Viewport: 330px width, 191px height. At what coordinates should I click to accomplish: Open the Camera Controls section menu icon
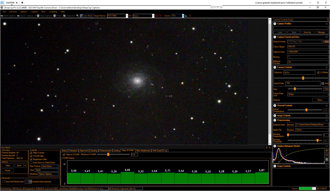(x=327, y=67)
